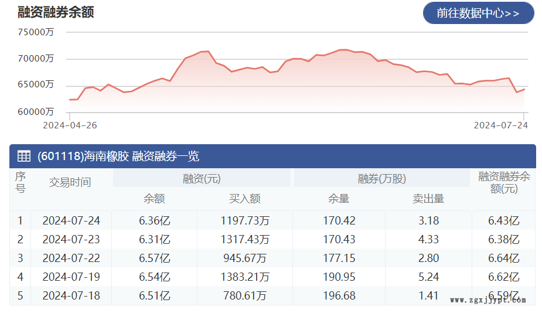The width and height of the screenshot is (542, 313).
Task: Click the 3.18 sell volume cell
Action: coord(429,220)
